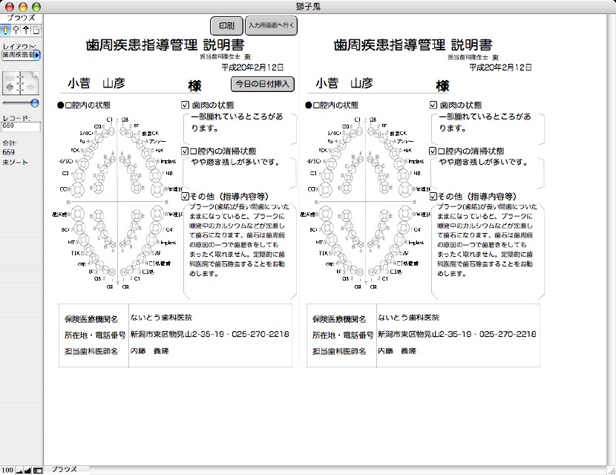This screenshot has height=475, width=616.
Task: Toggle 歯肉の状態 checkbox in the right form
Action: click(433, 105)
